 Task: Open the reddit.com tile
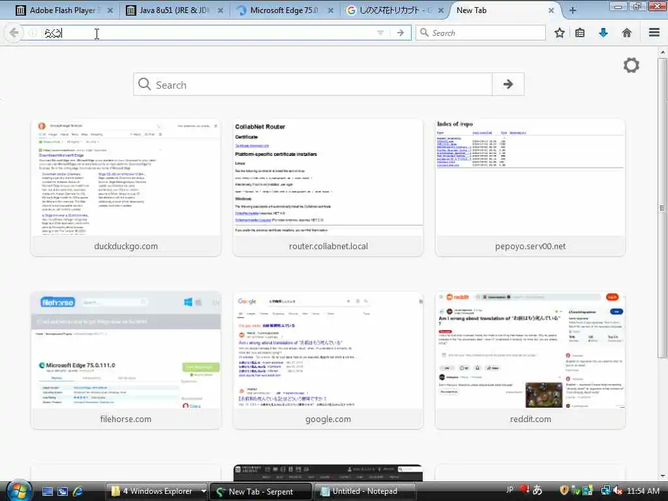(530, 360)
